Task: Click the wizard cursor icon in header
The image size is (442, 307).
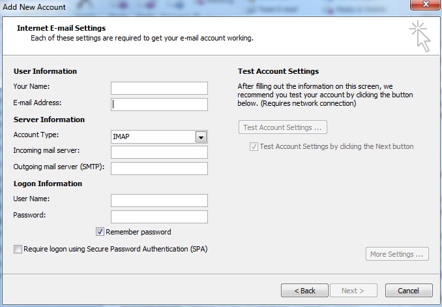Action: tap(420, 36)
